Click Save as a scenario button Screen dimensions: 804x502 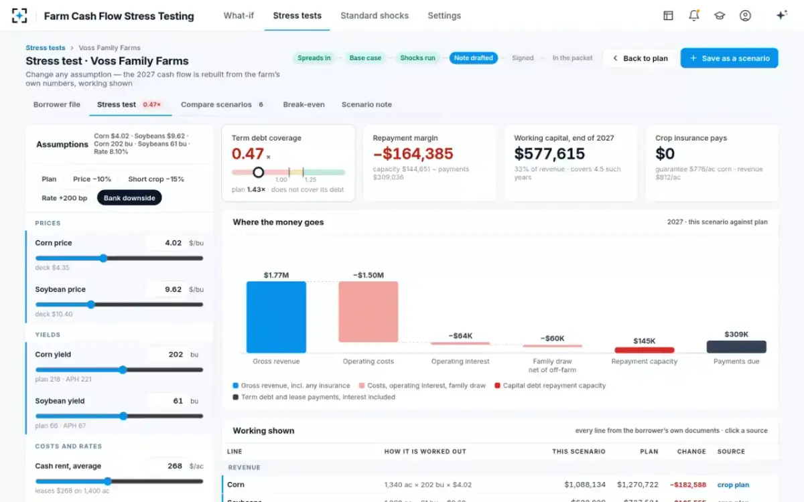point(730,58)
